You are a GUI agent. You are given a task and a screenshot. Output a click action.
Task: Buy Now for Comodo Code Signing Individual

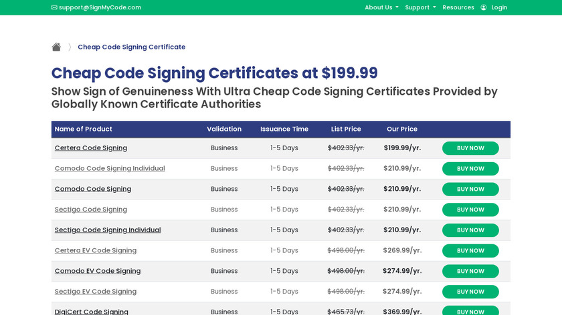point(470,169)
